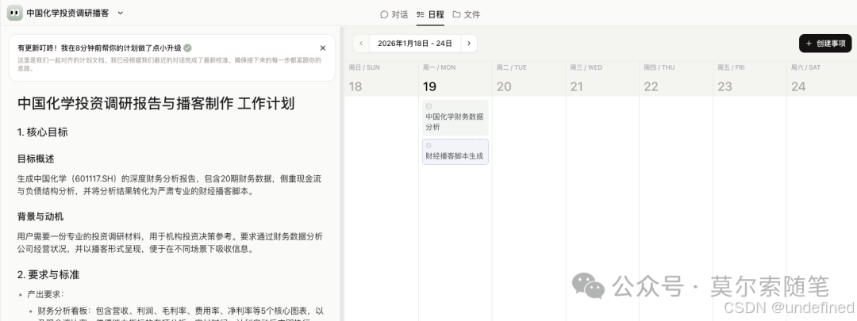
Task: Select Monday 19 date header
Action: tap(455, 78)
